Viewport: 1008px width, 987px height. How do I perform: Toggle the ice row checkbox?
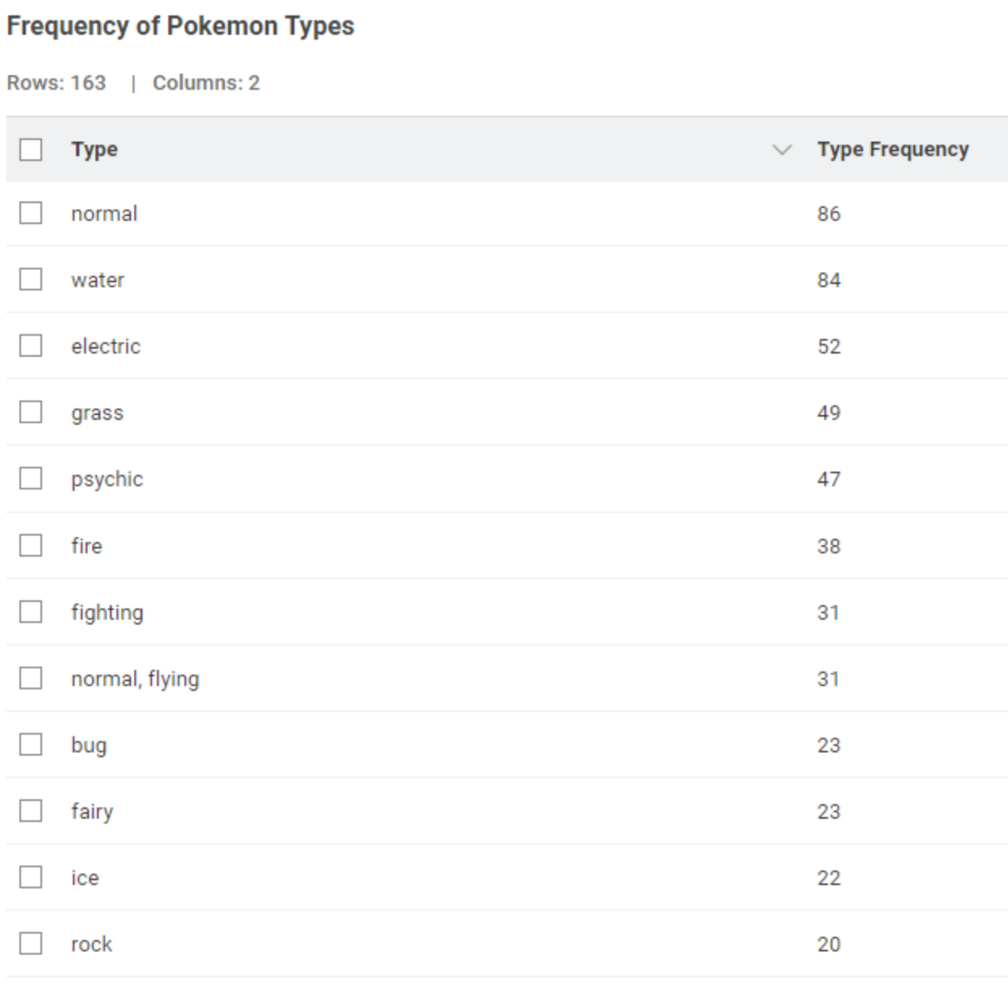(x=31, y=877)
